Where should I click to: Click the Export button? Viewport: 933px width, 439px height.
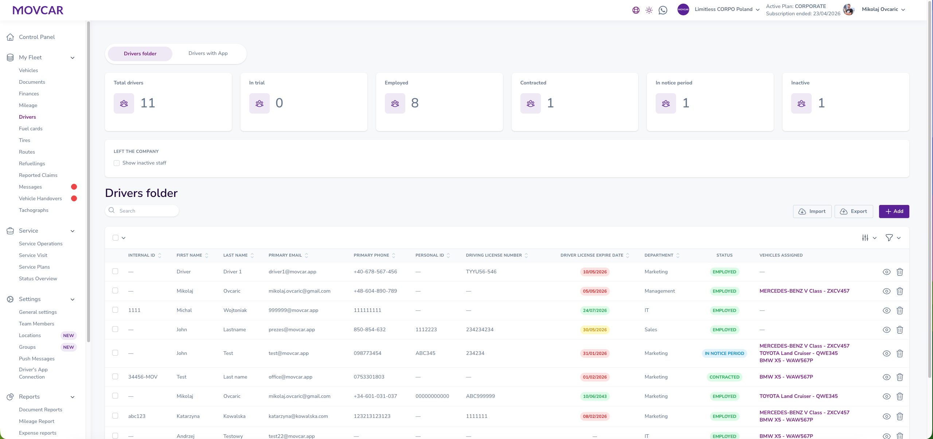point(854,211)
